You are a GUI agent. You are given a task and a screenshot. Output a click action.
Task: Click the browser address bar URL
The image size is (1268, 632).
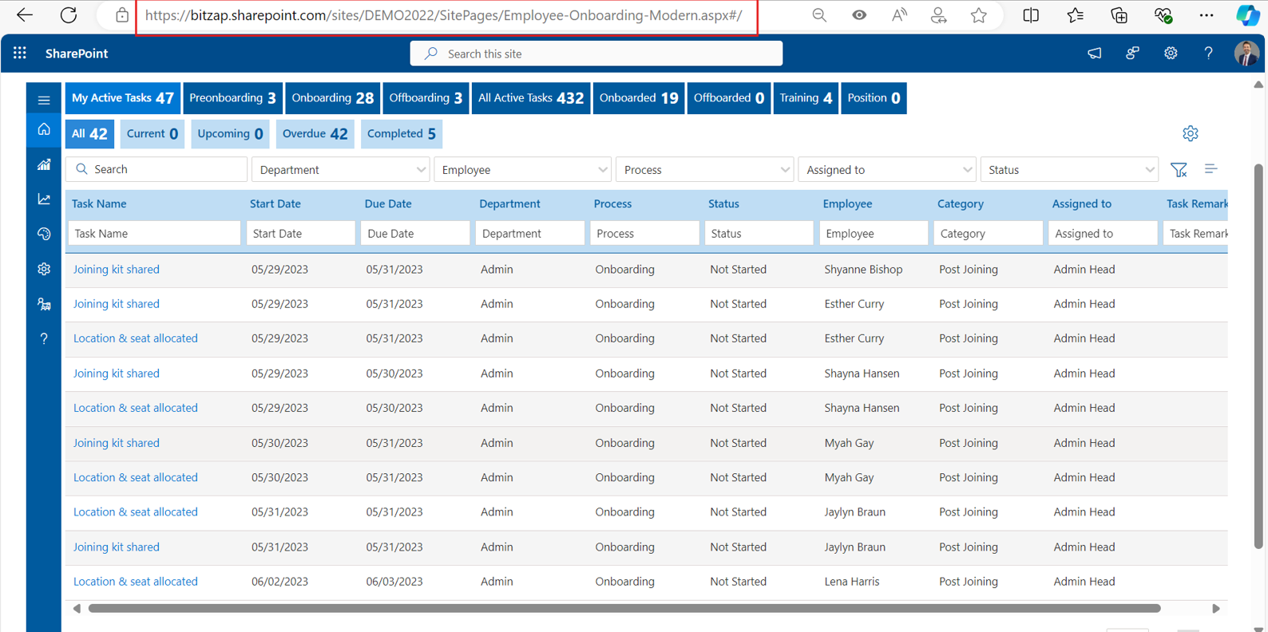(x=443, y=15)
